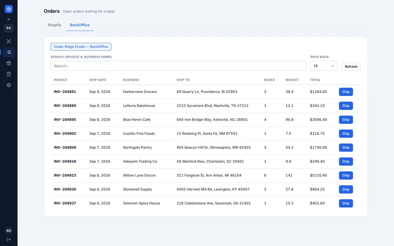Click the Cedar Ridge Foods — BackOffice chip
Image resolution: width=394 pixels, height=246 pixels.
pos(81,47)
